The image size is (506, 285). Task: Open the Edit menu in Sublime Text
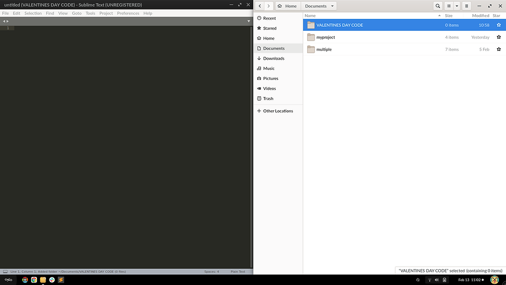tap(17, 13)
